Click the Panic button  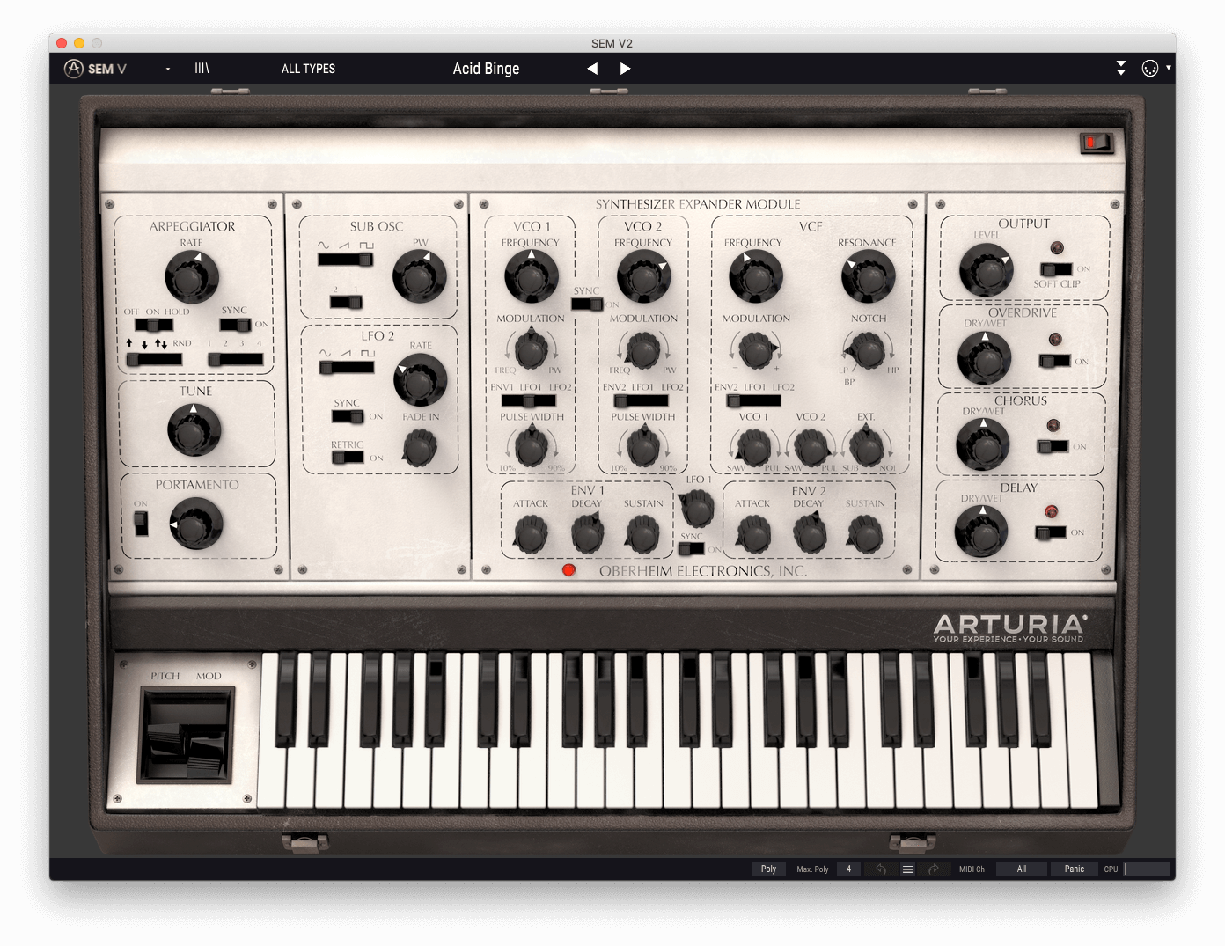[x=1074, y=869]
